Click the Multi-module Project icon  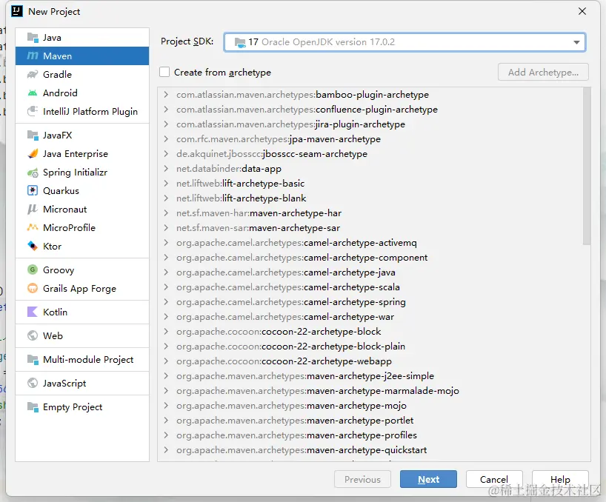[33, 360]
